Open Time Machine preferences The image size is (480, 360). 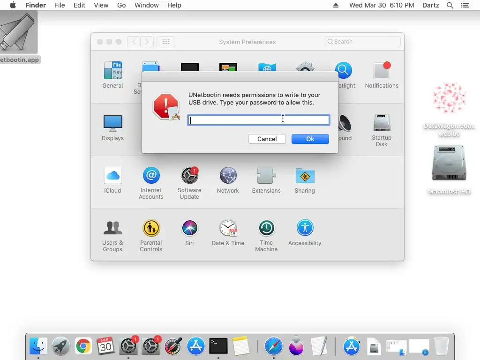(266, 235)
